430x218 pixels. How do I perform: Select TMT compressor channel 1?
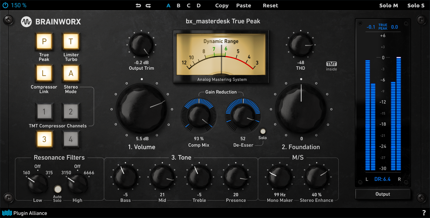(x=44, y=112)
